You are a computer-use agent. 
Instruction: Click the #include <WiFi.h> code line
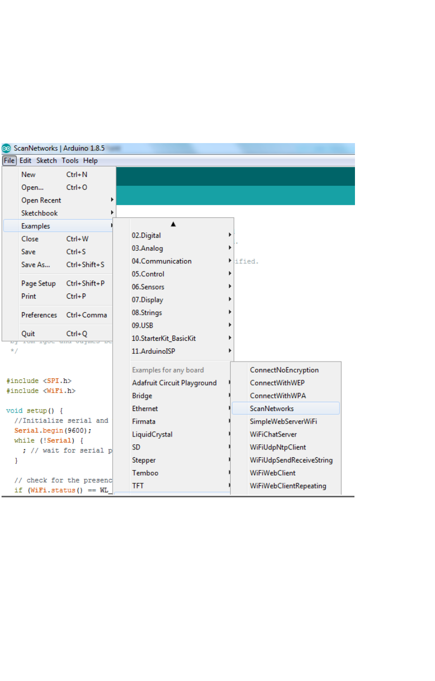[41, 391]
